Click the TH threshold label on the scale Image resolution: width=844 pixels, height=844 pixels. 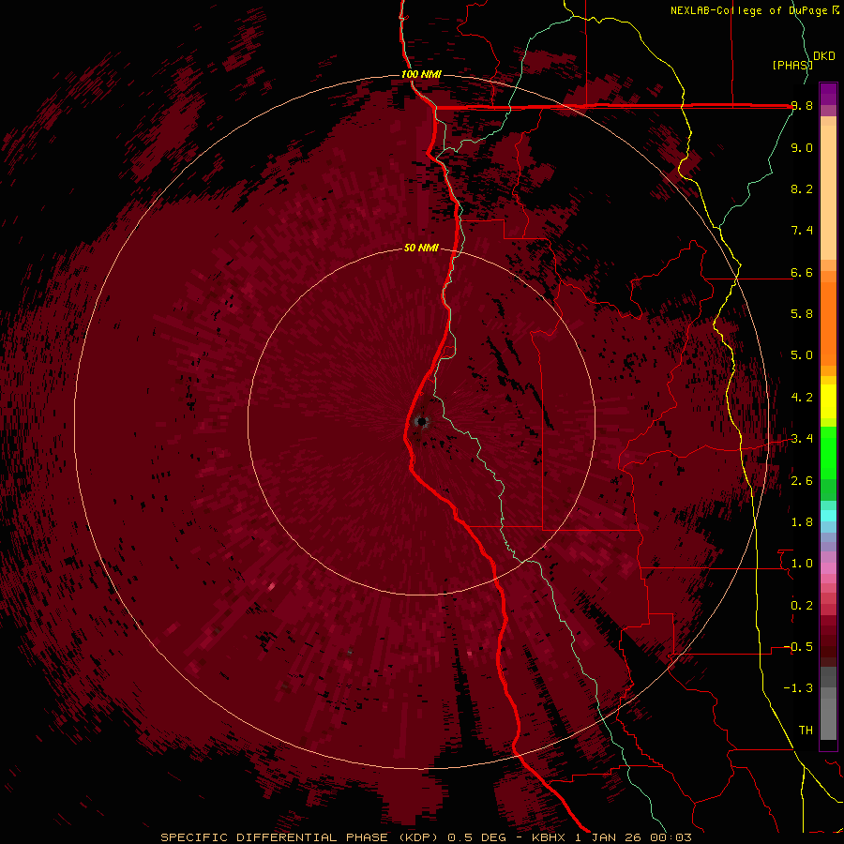[x=806, y=731]
